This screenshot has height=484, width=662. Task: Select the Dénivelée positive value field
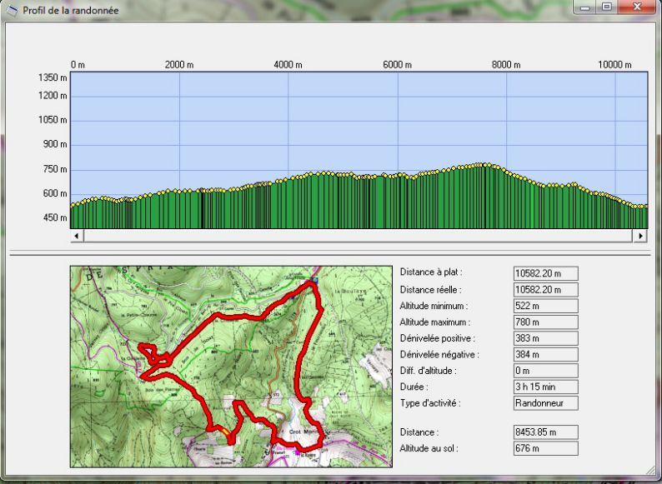pyautogui.click(x=545, y=338)
